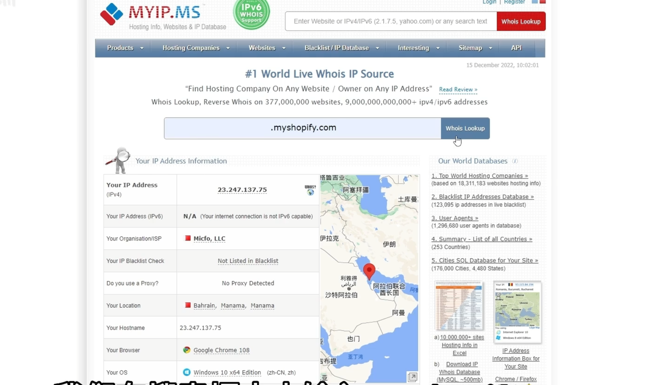Click the top search text field
647x385 pixels.
[391, 22]
